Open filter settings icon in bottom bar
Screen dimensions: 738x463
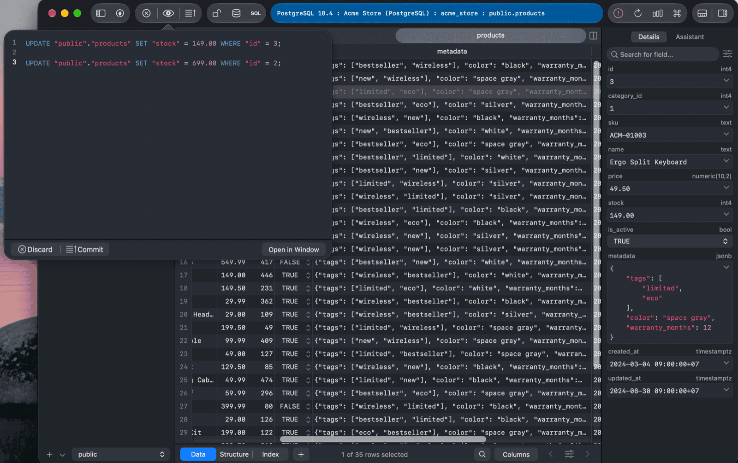point(569,454)
